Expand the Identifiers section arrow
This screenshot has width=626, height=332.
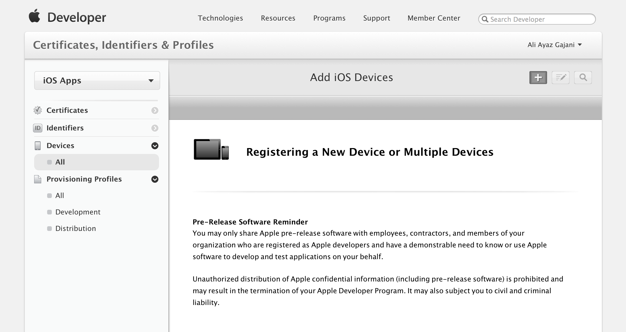[x=155, y=128]
